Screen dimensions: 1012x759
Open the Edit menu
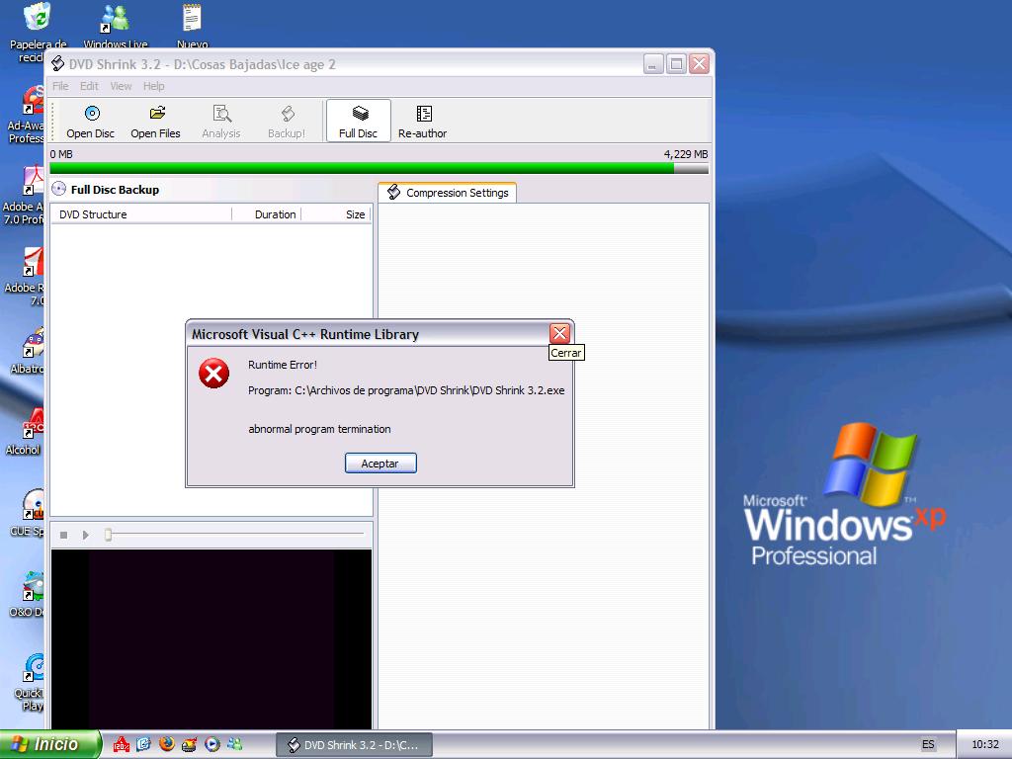coord(89,86)
